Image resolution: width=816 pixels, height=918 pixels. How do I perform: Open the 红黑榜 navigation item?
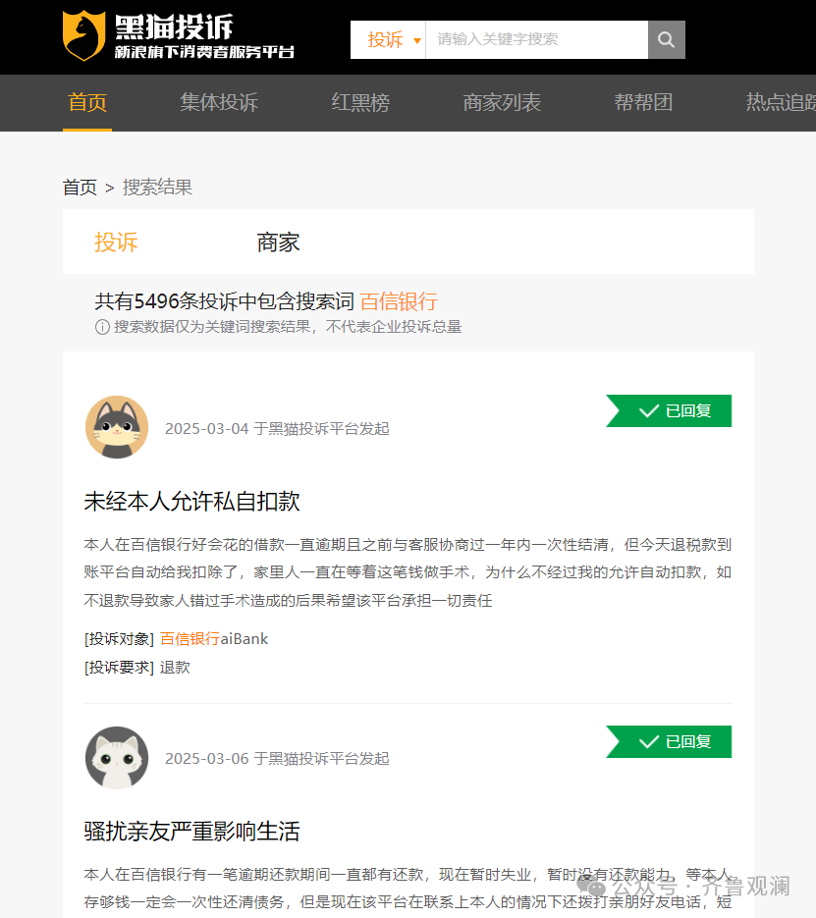(x=360, y=102)
